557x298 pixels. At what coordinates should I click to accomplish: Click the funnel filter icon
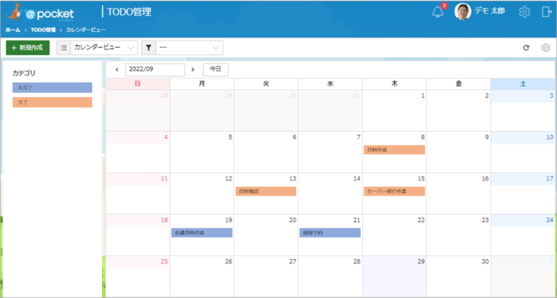(149, 48)
